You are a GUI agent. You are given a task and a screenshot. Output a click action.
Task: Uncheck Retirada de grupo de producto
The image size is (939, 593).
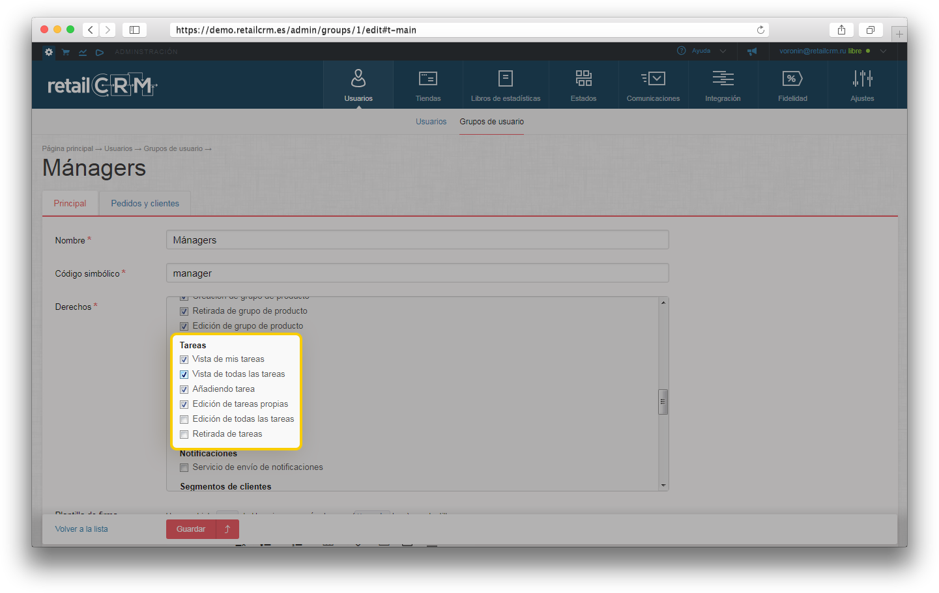click(184, 311)
